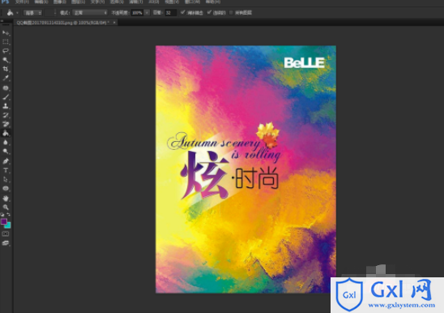Viewport: 444px width, 313px height.
Task: Open the 3D(D) menu
Action: [154, 2]
